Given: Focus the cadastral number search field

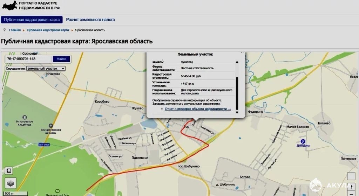Looking at the screenshot, I should click(28, 59).
